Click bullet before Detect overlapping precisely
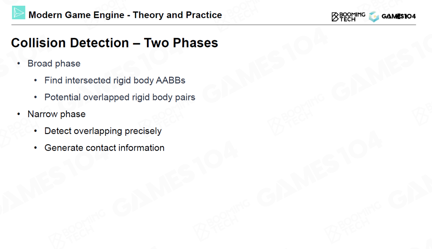The height and width of the screenshot is (249, 432). [x=36, y=131]
